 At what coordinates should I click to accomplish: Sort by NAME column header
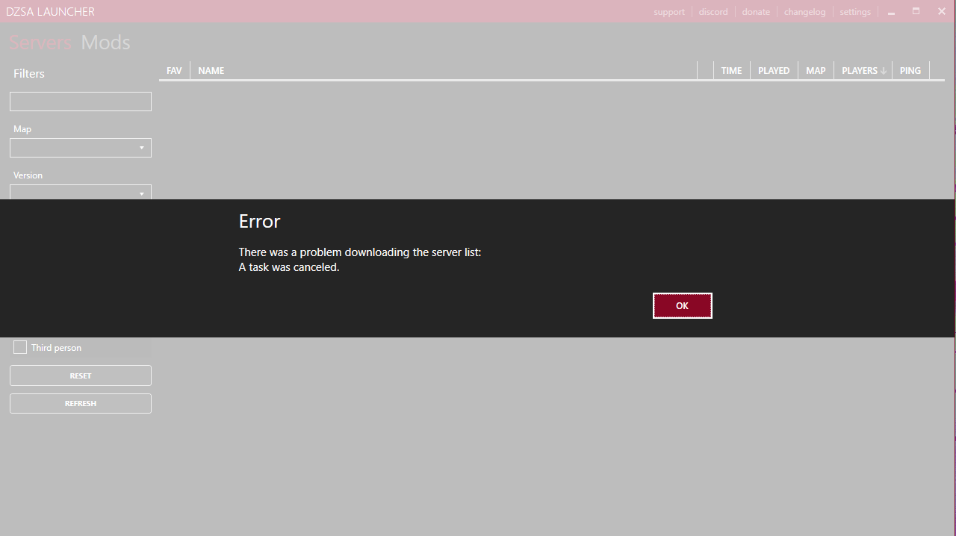[443, 70]
